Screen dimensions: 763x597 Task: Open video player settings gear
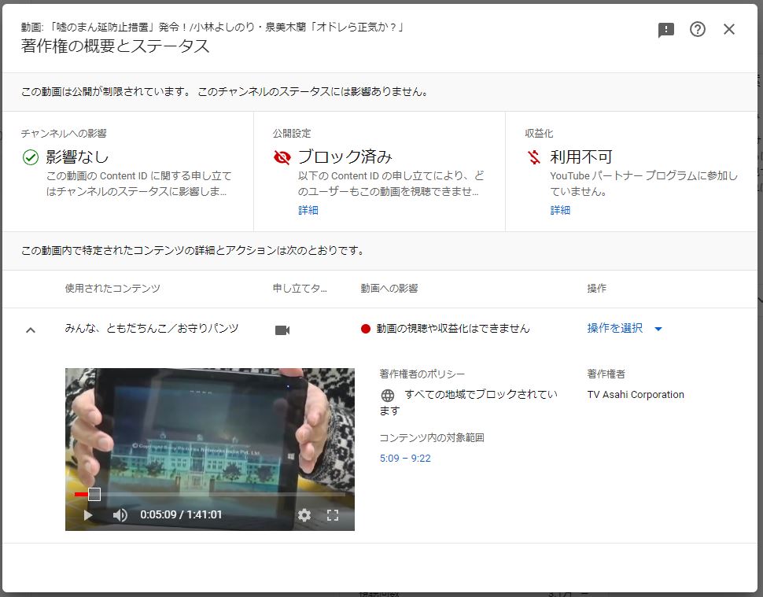point(304,515)
